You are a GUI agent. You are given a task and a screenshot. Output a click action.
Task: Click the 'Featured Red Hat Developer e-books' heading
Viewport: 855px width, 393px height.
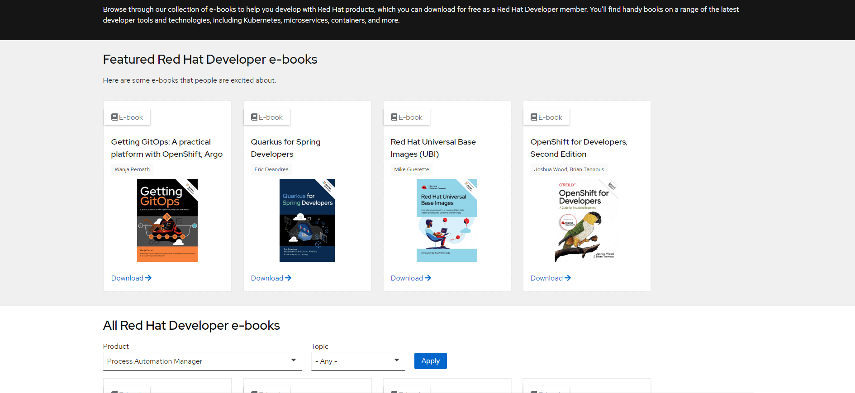click(x=210, y=60)
